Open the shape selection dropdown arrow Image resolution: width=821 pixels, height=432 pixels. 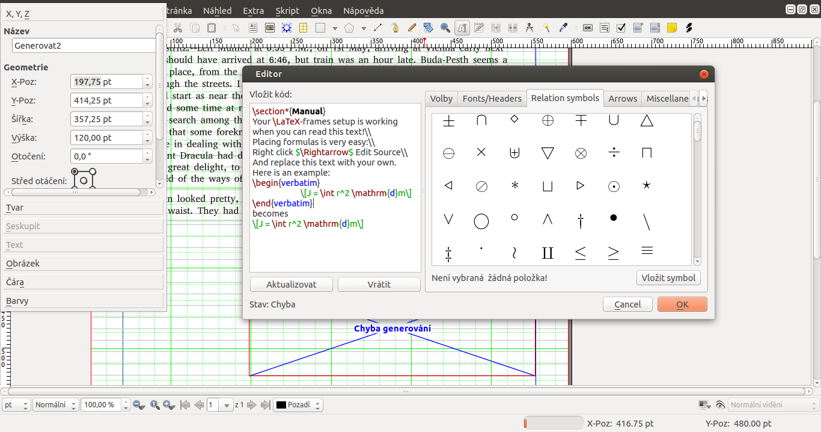click(x=334, y=28)
